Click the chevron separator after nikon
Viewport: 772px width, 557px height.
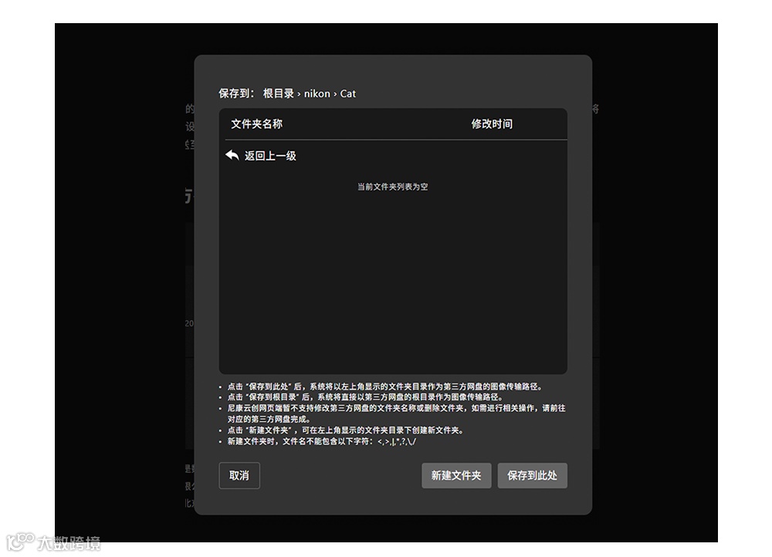coord(334,93)
